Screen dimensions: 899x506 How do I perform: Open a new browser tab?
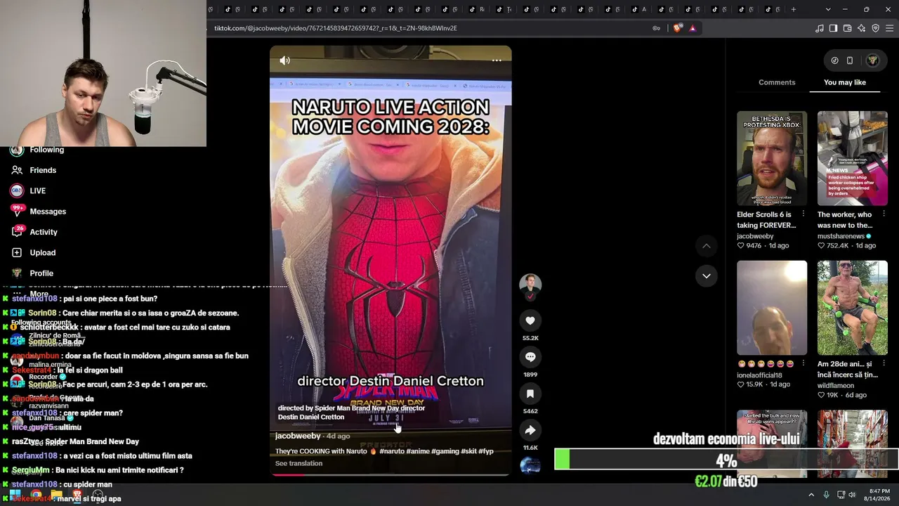(794, 9)
